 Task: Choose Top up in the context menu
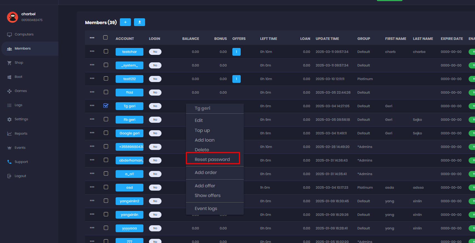(202, 130)
